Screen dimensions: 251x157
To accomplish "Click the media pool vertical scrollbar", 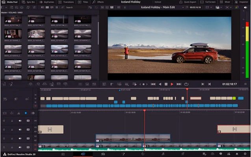I will click(x=98, y=33).
